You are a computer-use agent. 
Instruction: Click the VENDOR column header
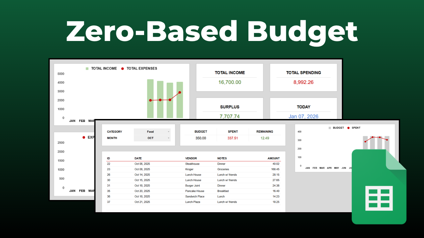[191, 158]
